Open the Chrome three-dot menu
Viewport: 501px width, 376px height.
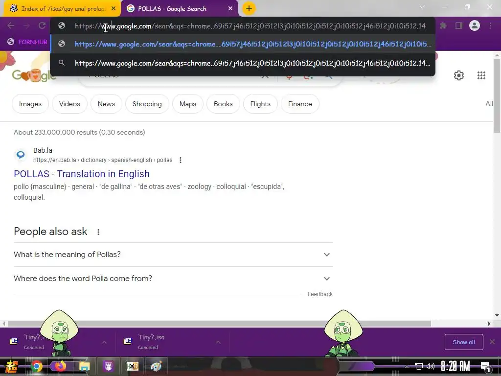490,25
